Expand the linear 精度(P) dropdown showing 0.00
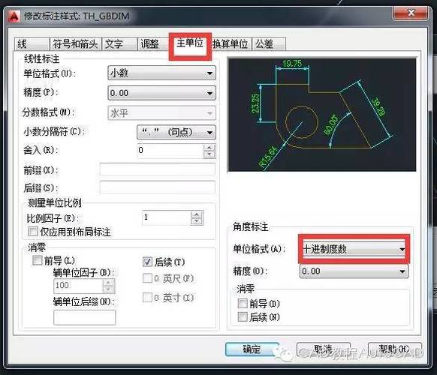 (161, 93)
